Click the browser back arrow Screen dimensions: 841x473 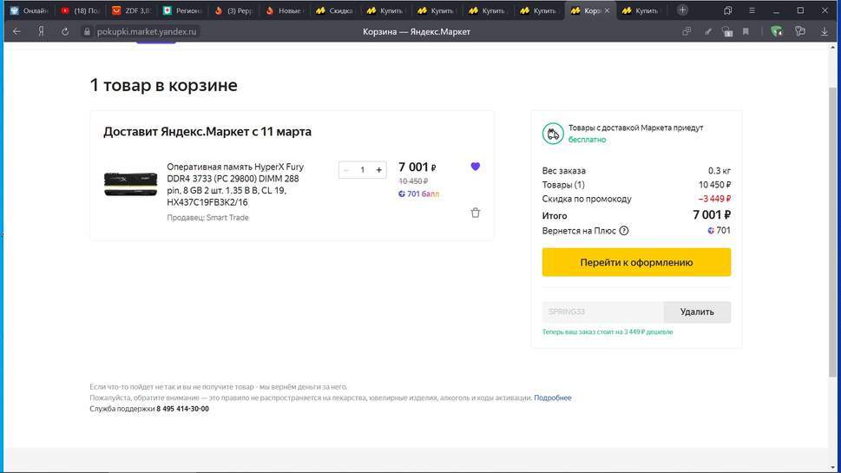pyautogui.click(x=16, y=31)
